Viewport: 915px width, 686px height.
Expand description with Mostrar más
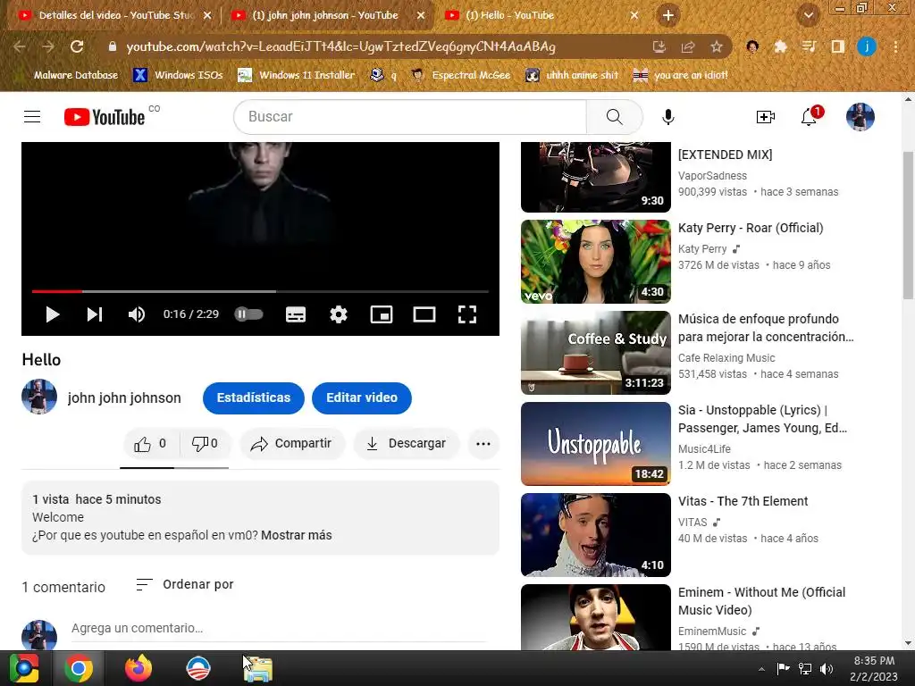click(297, 535)
